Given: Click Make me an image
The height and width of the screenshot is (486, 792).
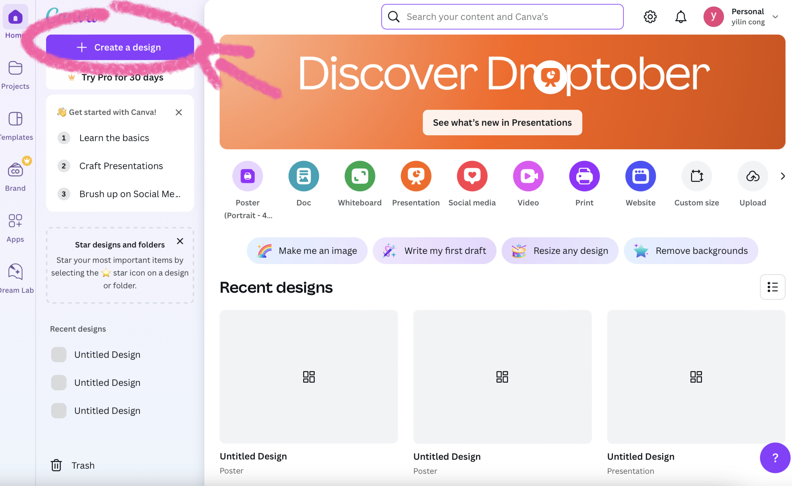Looking at the screenshot, I should pos(307,251).
